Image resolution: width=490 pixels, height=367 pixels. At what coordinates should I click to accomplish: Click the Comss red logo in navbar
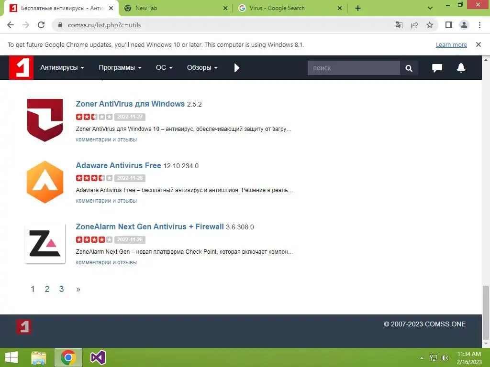click(x=21, y=67)
